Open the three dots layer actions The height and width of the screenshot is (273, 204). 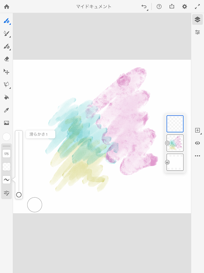[x=197, y=156]
